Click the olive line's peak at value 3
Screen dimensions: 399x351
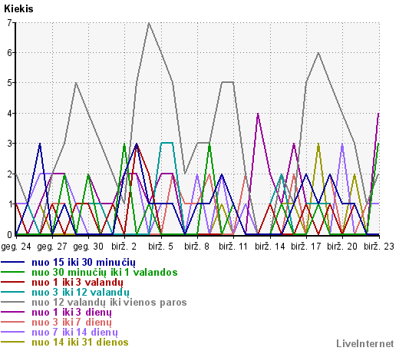coord(318,144)
